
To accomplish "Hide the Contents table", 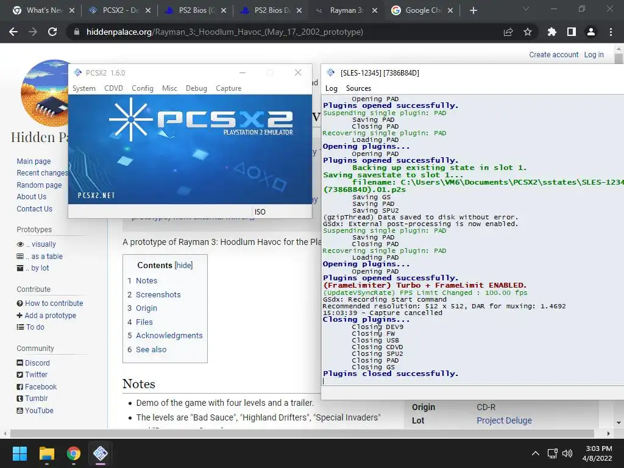I will click(x=183, y=266).
